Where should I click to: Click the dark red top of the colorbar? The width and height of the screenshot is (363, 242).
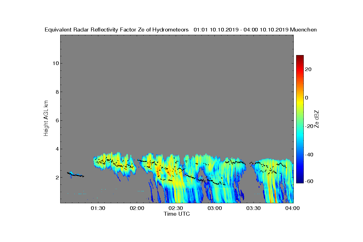click(300, 57)
